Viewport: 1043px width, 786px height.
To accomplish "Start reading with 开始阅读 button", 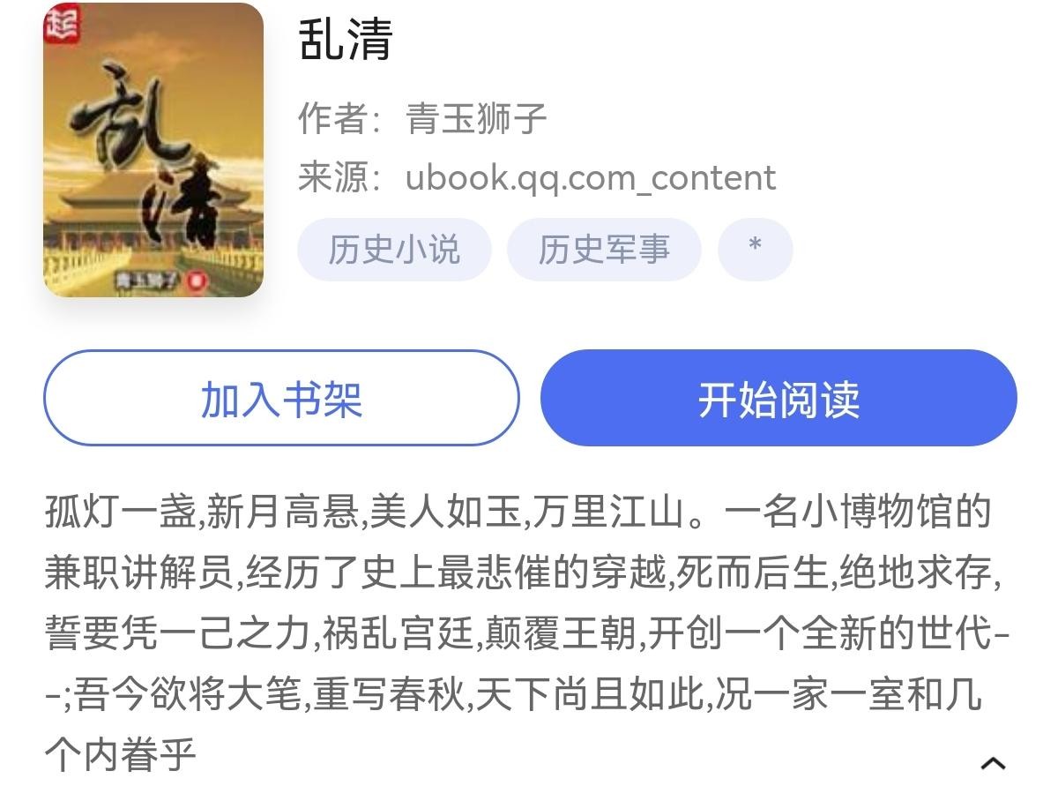I will coord(779,398).
